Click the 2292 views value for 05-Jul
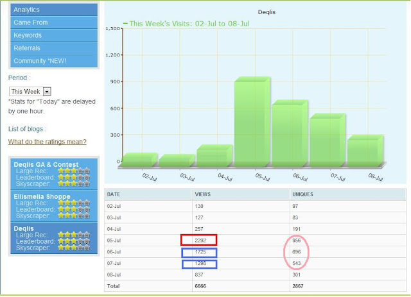Screen dimensions: 411x297 200,241
